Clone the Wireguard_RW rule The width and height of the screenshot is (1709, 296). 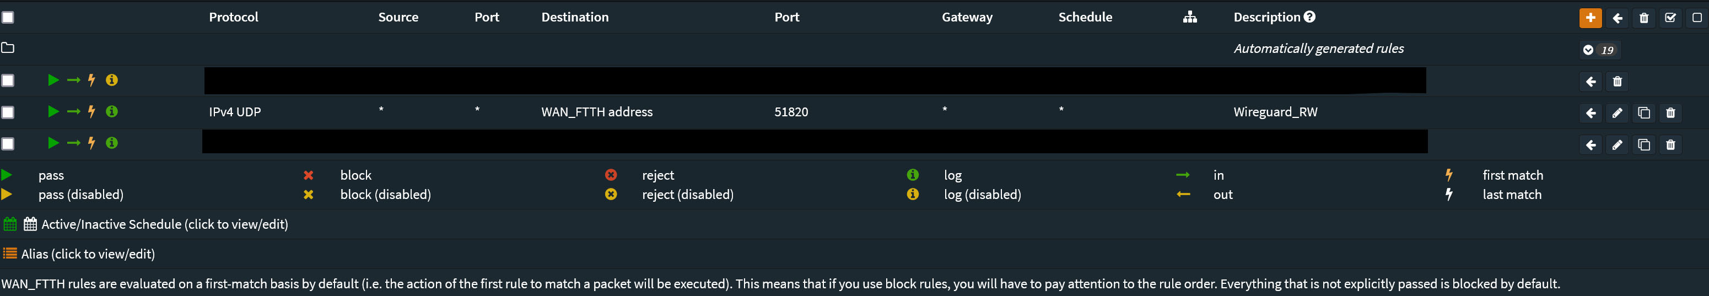[1643, 113]
